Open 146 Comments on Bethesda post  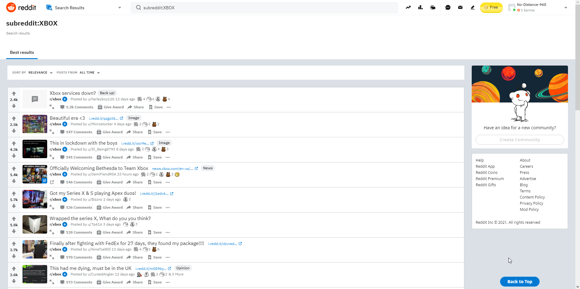pos(76,182)
